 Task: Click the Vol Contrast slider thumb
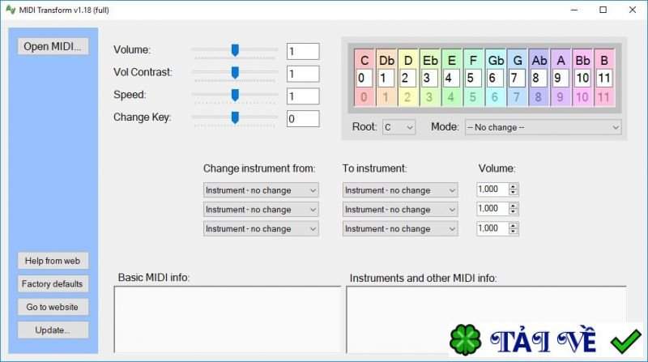click(x=235, y=72)
